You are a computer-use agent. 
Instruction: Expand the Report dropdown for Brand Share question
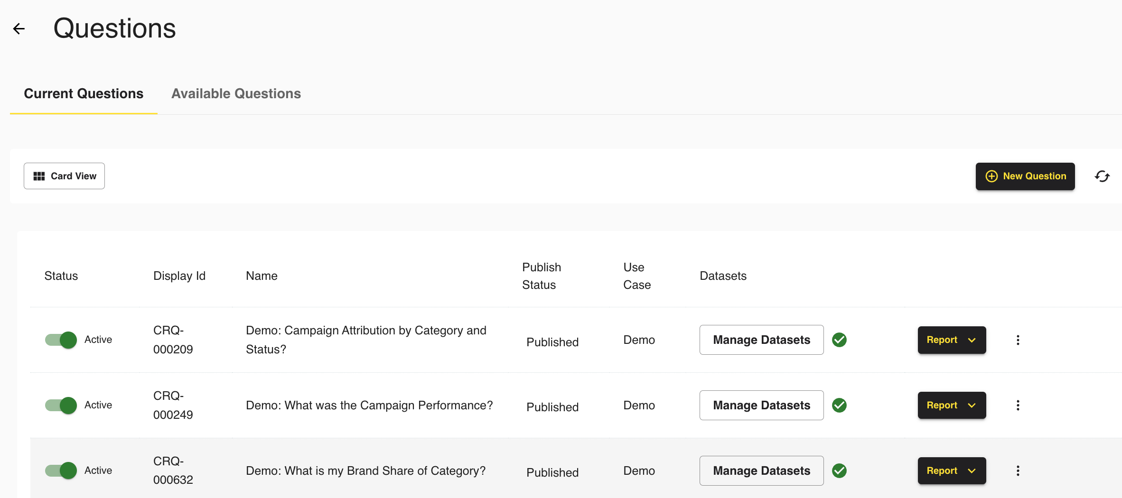pos(951,471)
